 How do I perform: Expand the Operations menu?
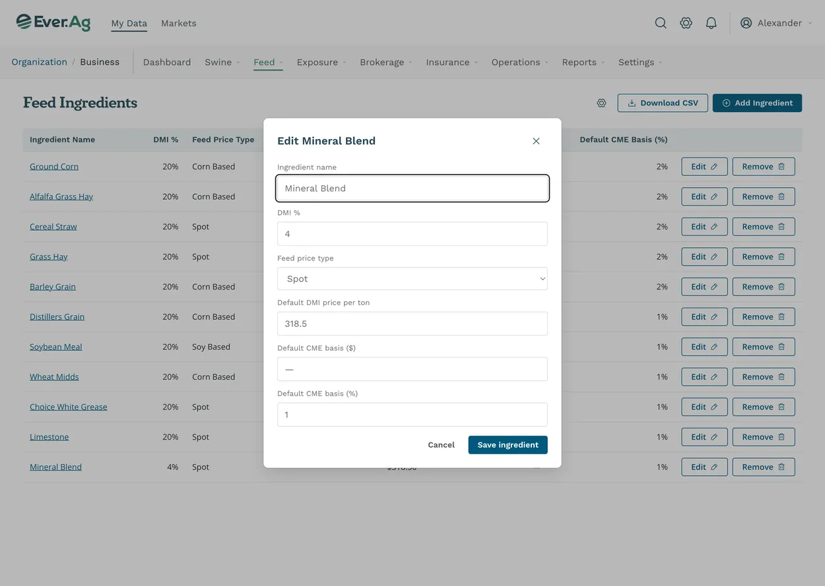(x=520, y=62)
